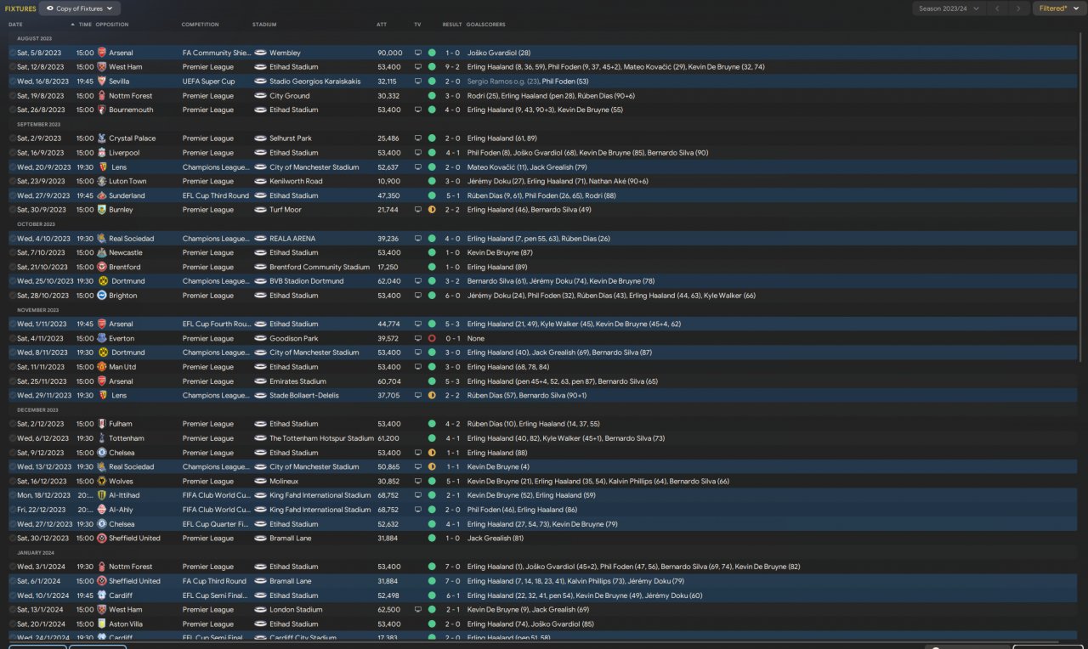Click the Crystal Palace club badge

pyautogui.click(x=102, y=138)
